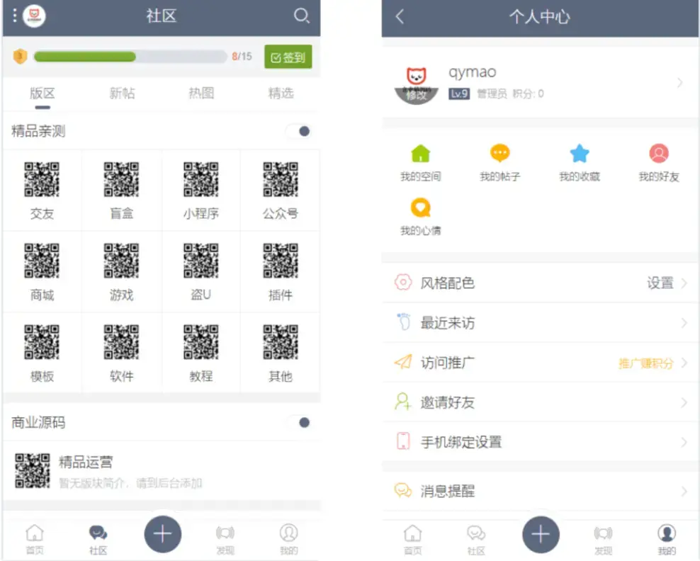Click the 我的收藏 star icon
The height and width of the screenshot is (561, 700).
point(580,153)
